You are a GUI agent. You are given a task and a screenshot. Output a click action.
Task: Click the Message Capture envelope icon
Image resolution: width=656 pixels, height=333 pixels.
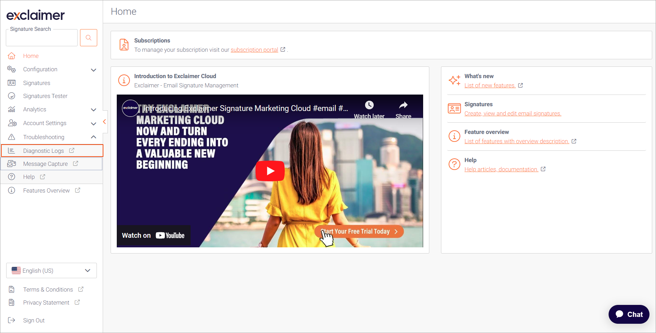tap(12, 164)
